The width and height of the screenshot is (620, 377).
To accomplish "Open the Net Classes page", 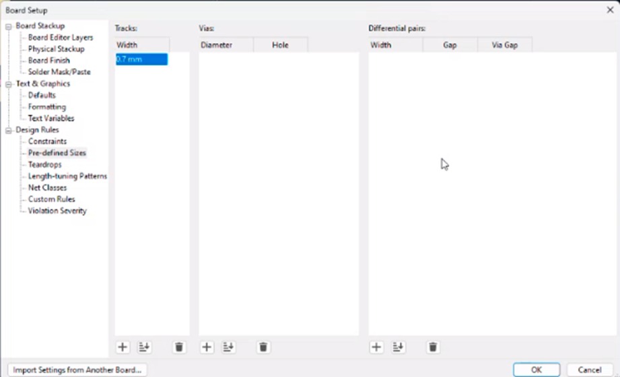I will [47, 188].
